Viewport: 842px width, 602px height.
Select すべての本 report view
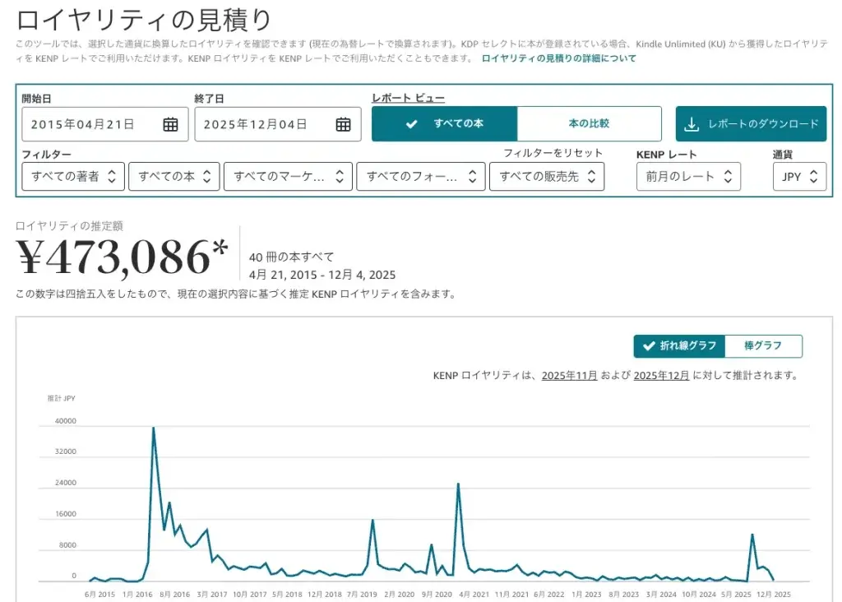coord(445,124)
